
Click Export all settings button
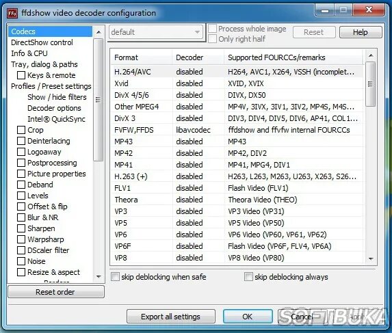point(171,317)
